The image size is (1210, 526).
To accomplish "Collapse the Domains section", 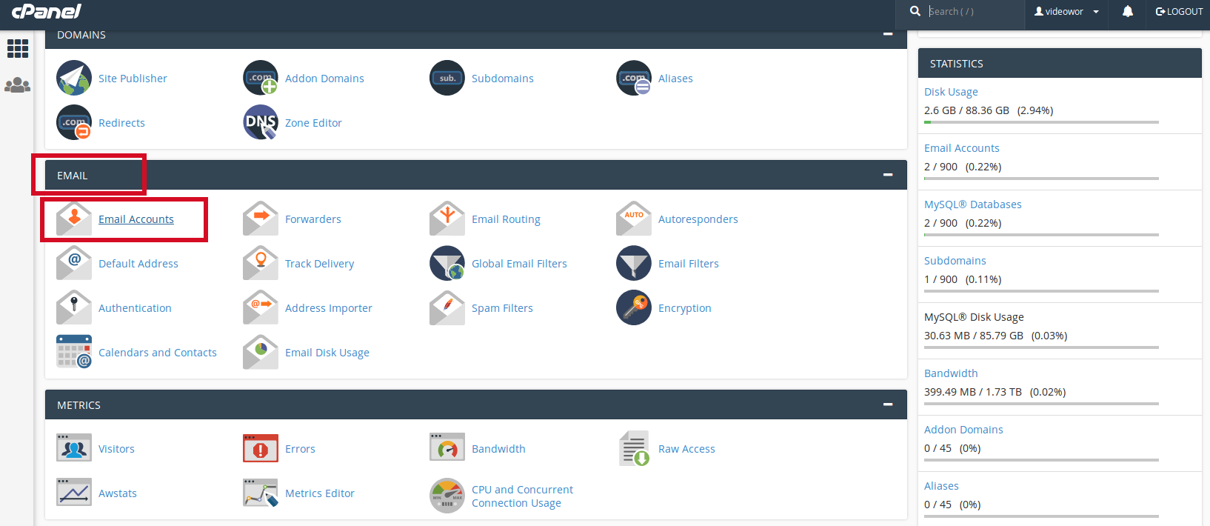I will tap(888, 34).
